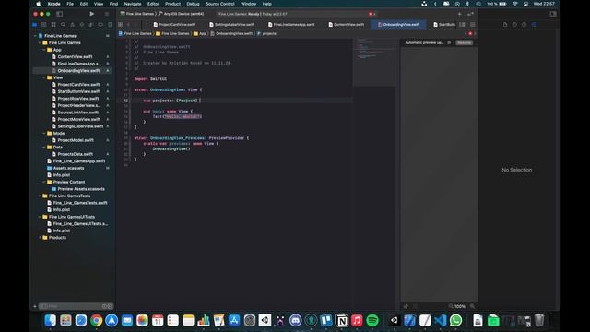Open the Attributes inspector
The image size is (590, 332).
coord(534,25)
